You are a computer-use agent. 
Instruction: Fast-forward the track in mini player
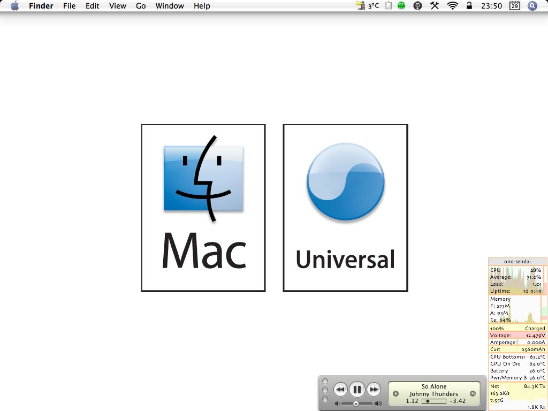click(374, 390)
